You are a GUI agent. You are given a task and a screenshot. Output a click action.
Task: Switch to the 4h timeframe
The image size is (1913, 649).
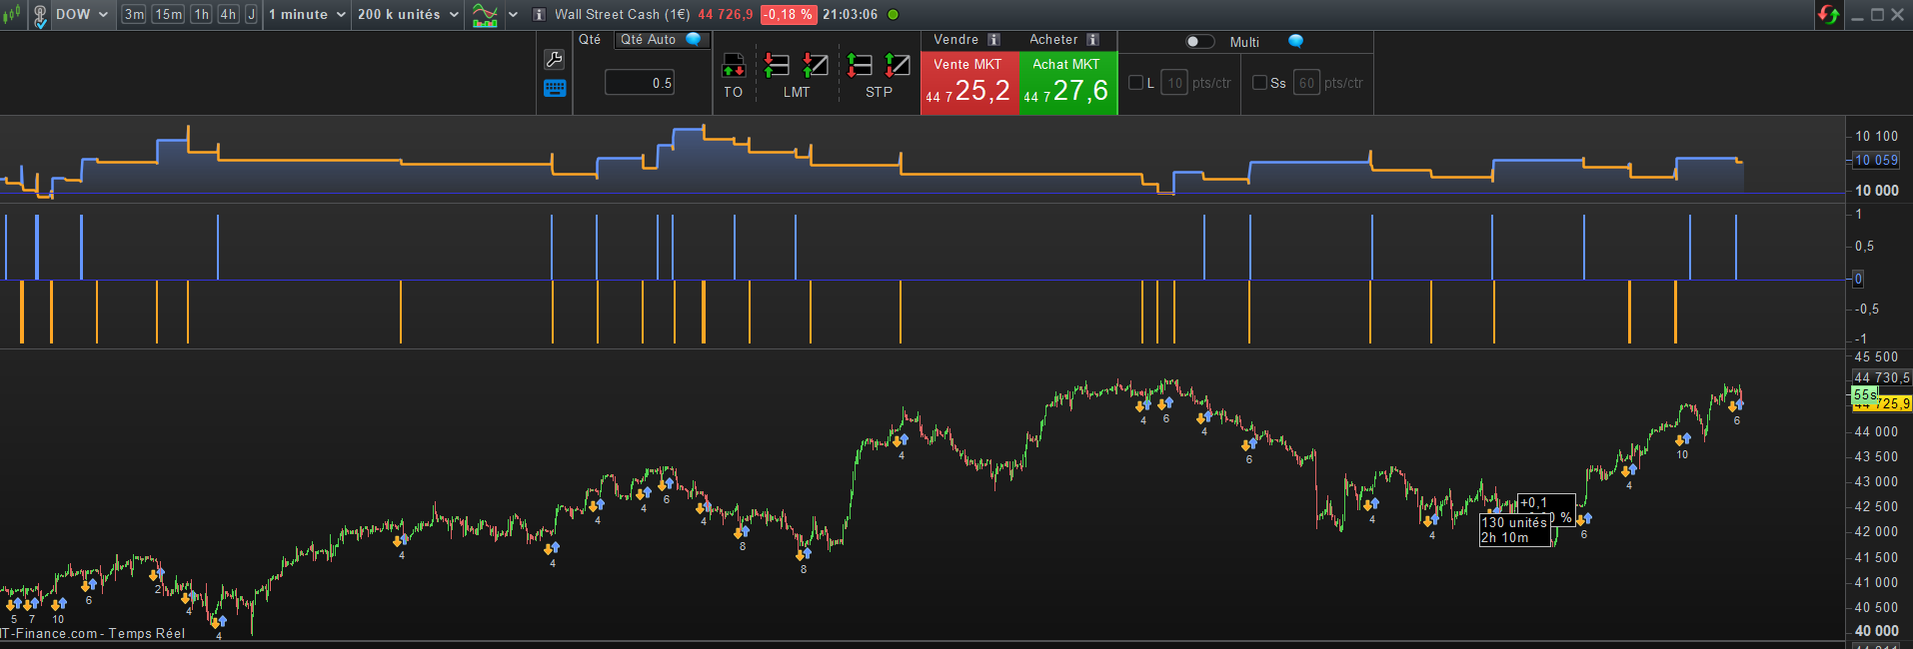click(x=228, y=14)
